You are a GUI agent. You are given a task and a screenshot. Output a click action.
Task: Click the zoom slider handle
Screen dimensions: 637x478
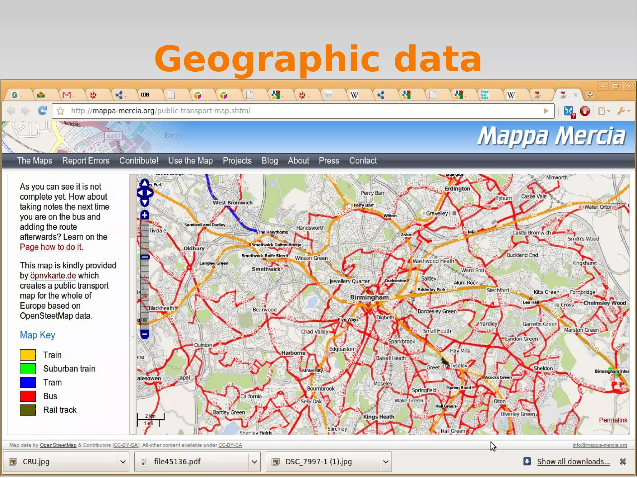click(145, 257)
